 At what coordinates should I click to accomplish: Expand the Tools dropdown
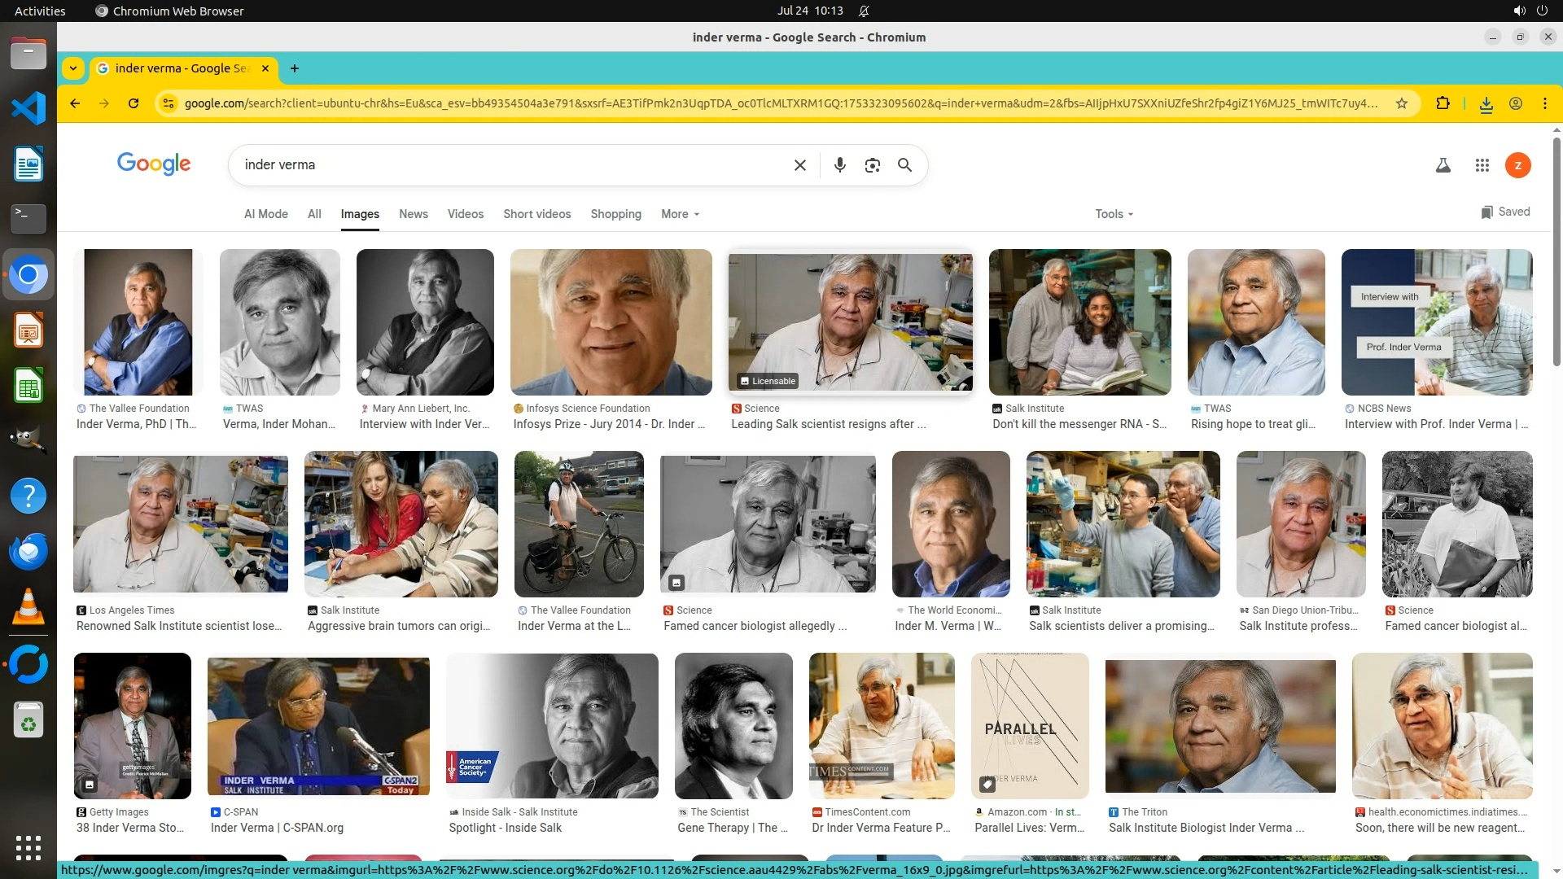(x=1114, y=214)
